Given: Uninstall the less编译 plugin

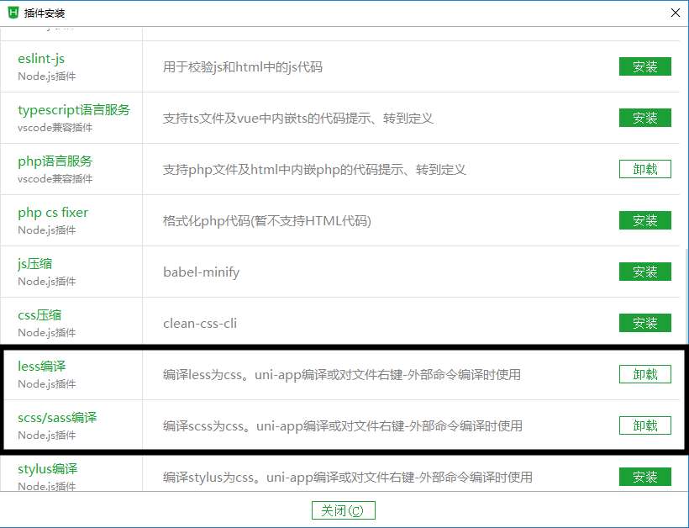Looking at the screenshot, I should (x=645, y=375).
